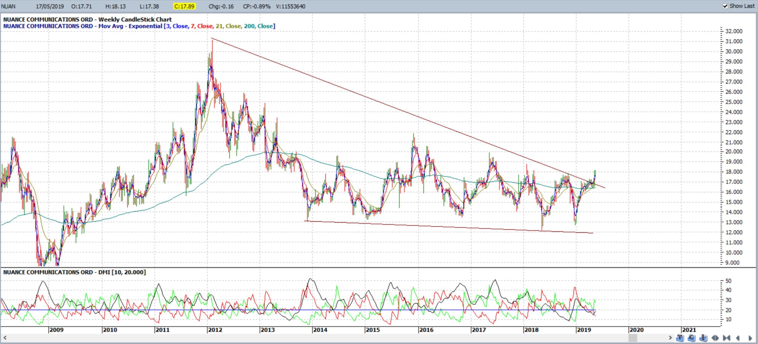Click the scrollbar right arrow
758x344 pixels.
click(x=670, y=338)
